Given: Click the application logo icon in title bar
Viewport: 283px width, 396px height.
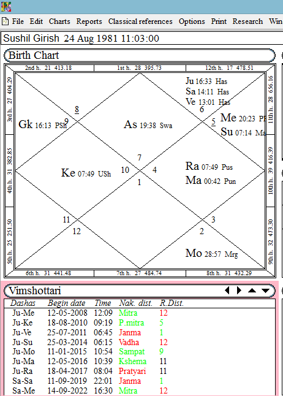Looking at the screenshot, I should coord(6,7).
